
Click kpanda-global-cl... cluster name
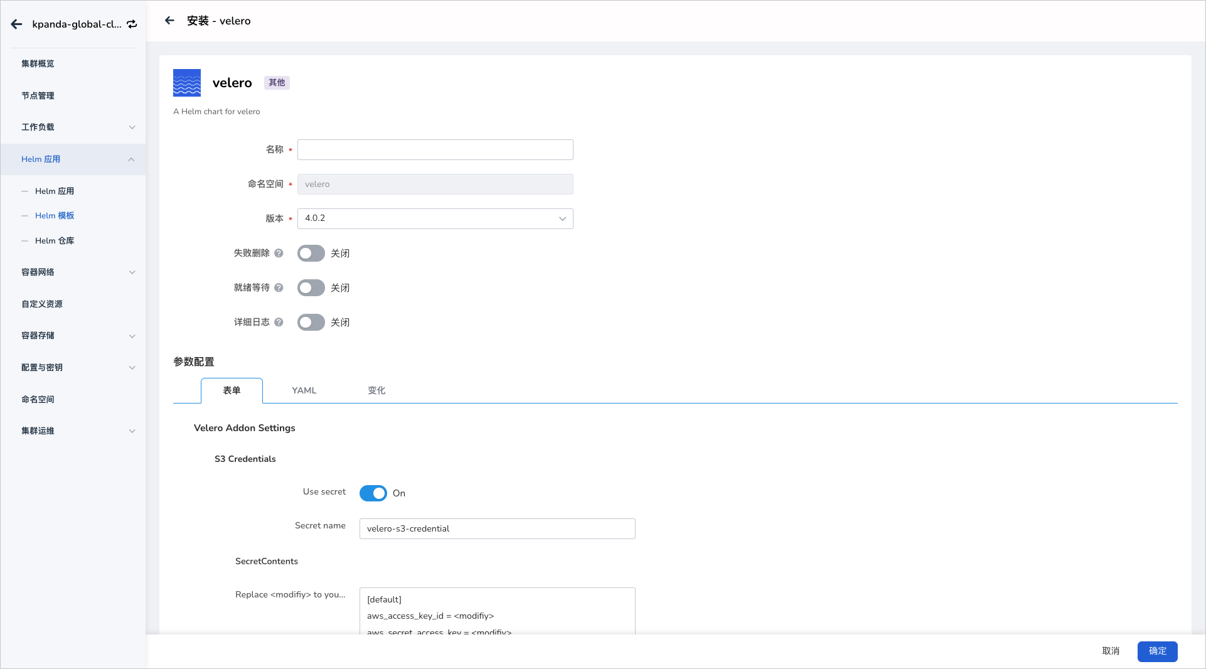point(77,24)
